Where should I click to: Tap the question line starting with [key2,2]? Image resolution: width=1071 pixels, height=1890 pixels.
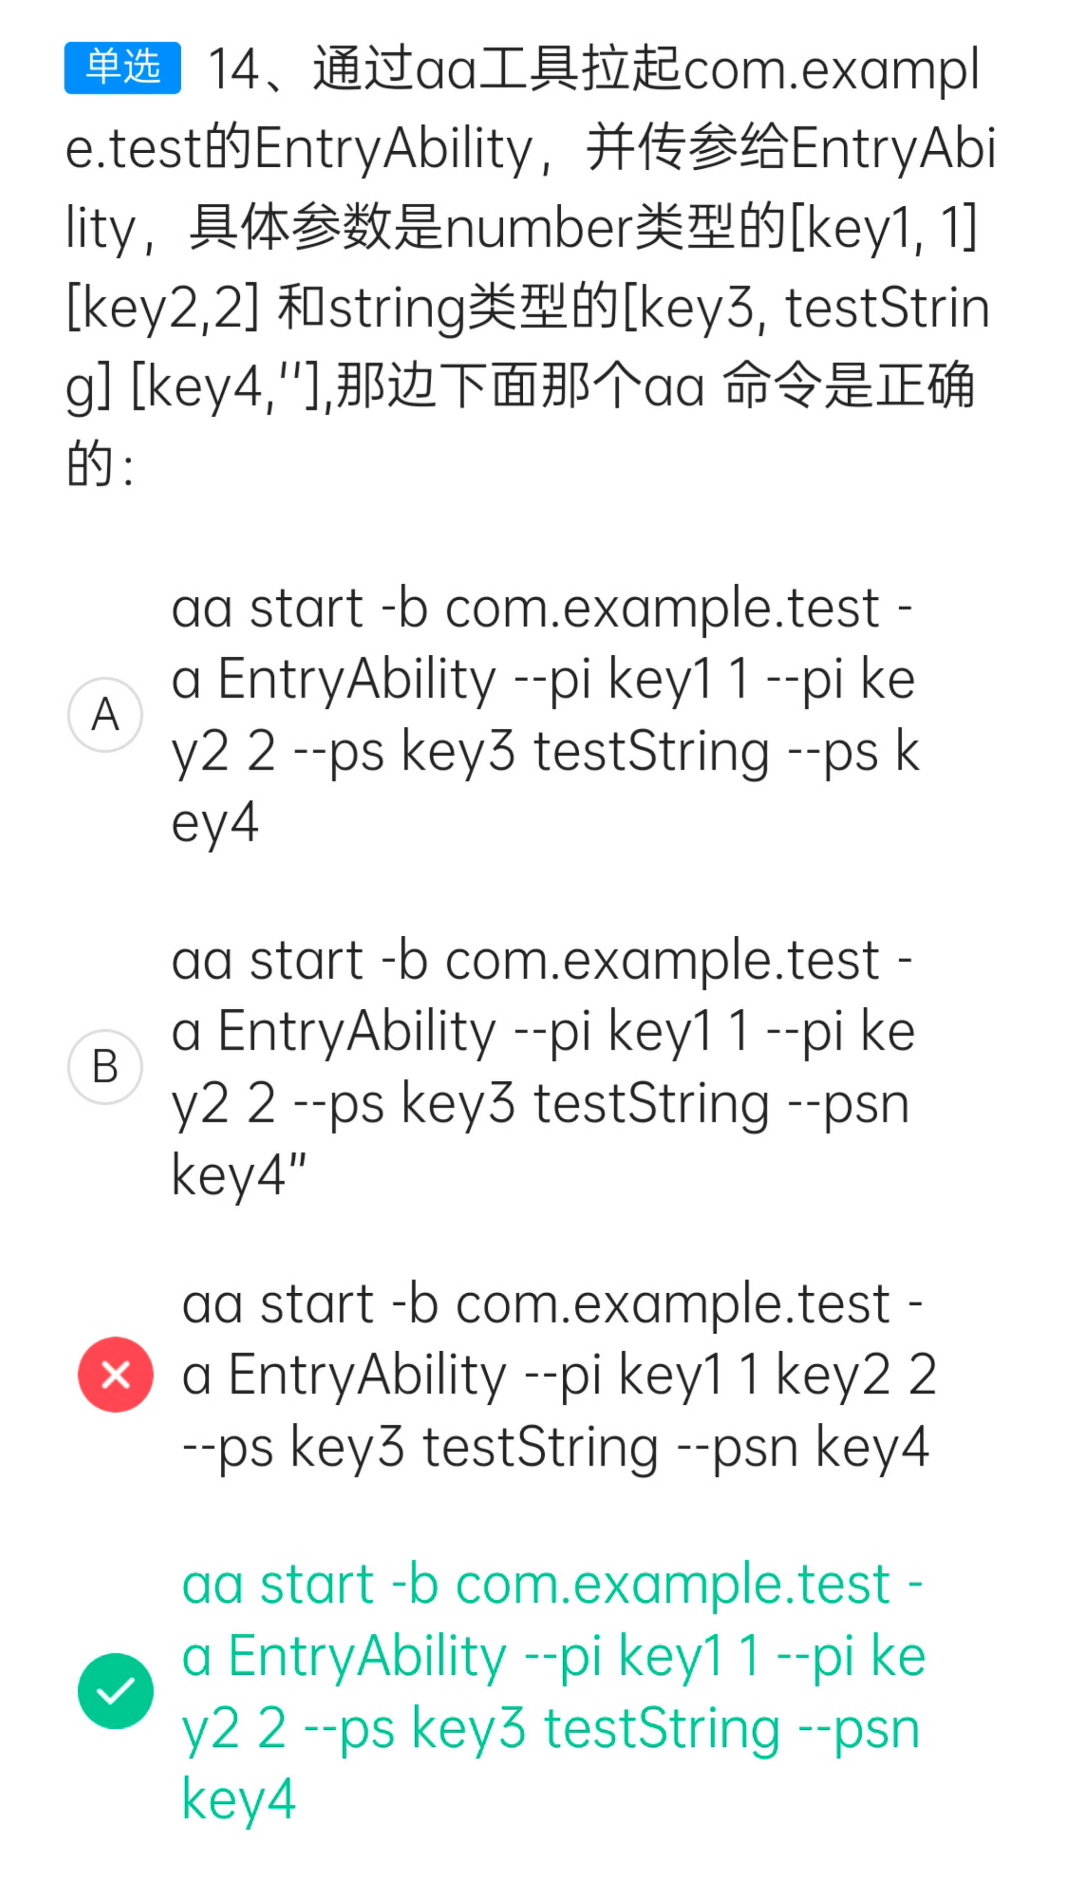pyautogui.click(x=527, y=307)
